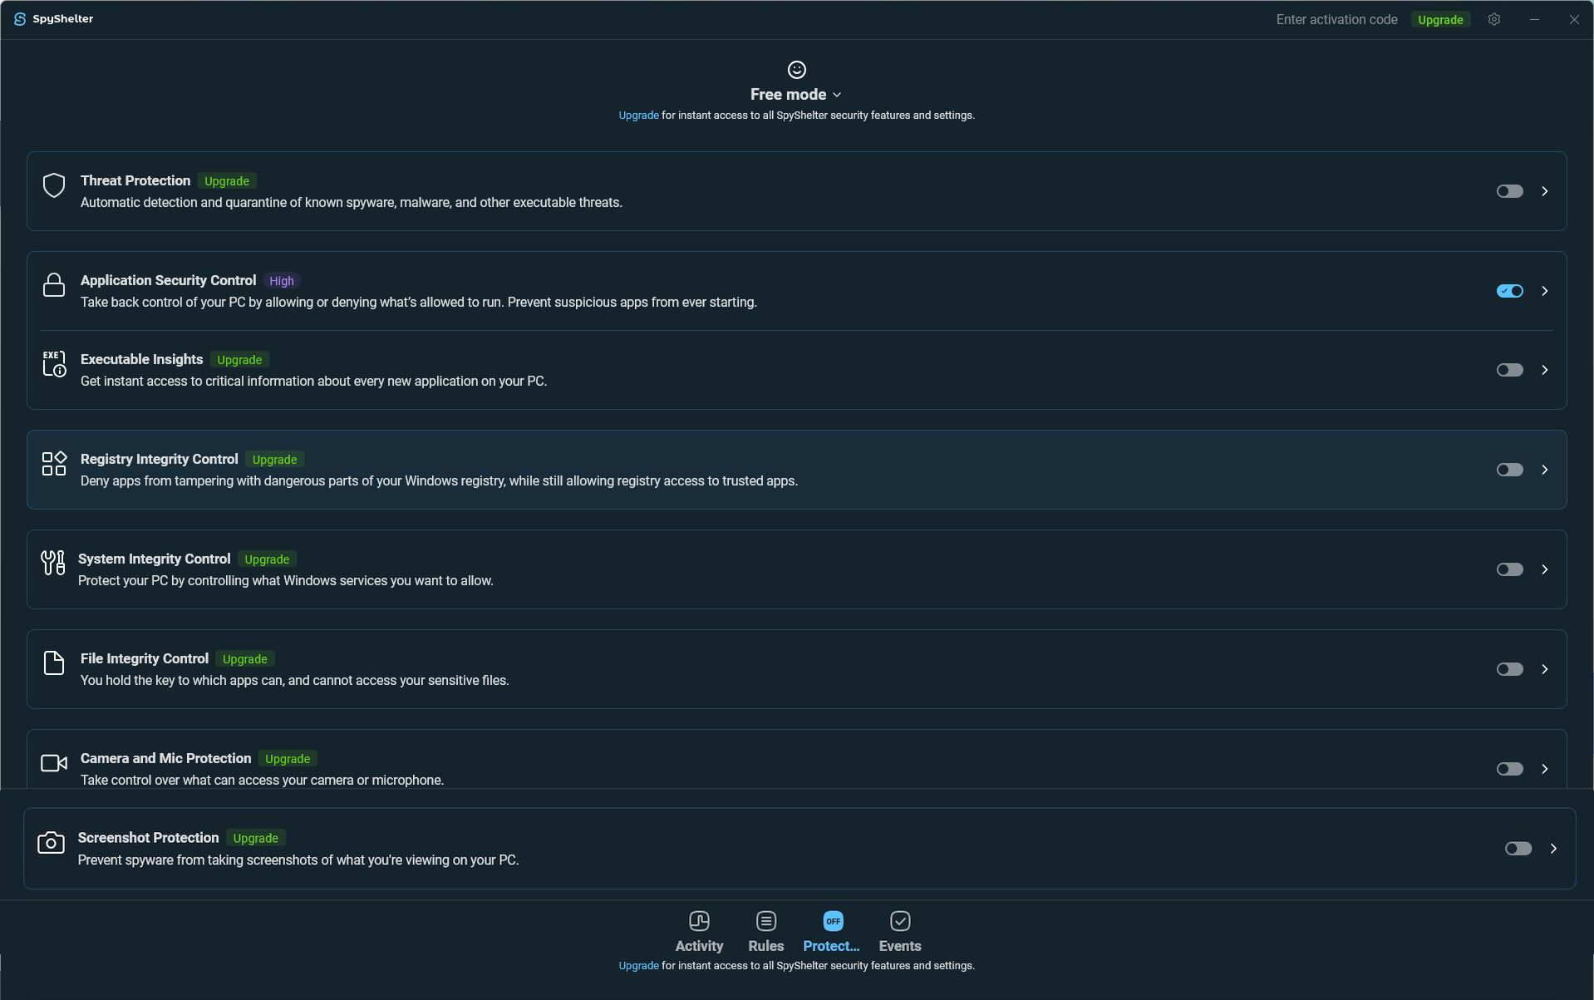Click the System Integrity Control title
Image resolution: width=1594 pixels, height=1000 pixels.
(x=154, y=559)
